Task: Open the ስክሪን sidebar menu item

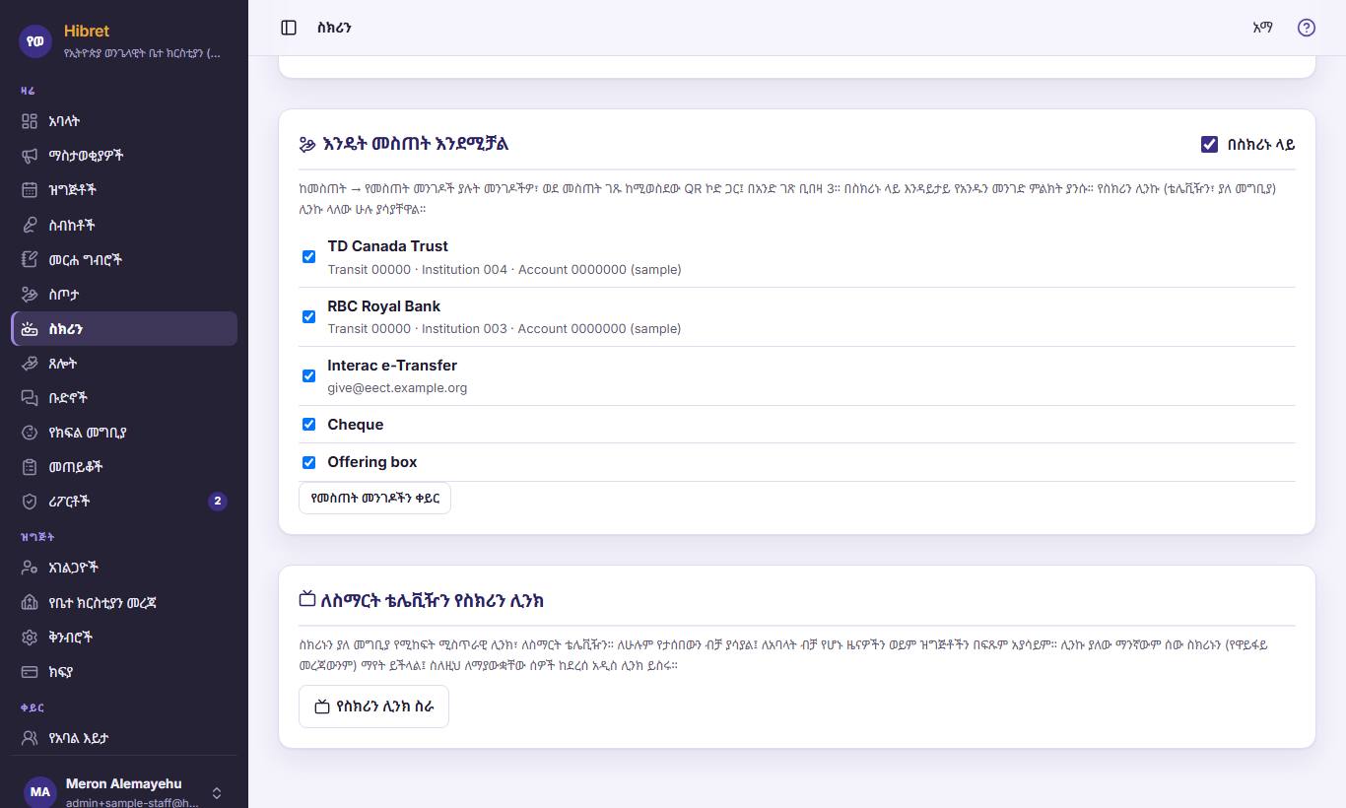Action: [124, 329]
